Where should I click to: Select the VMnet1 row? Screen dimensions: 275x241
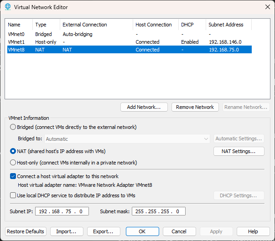tap(130, 42)
